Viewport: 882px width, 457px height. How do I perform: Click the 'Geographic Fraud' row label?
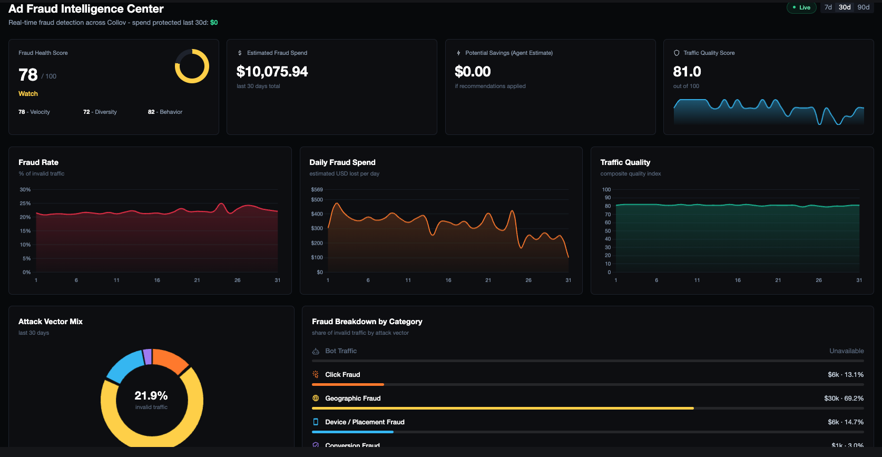click(353, 398)
